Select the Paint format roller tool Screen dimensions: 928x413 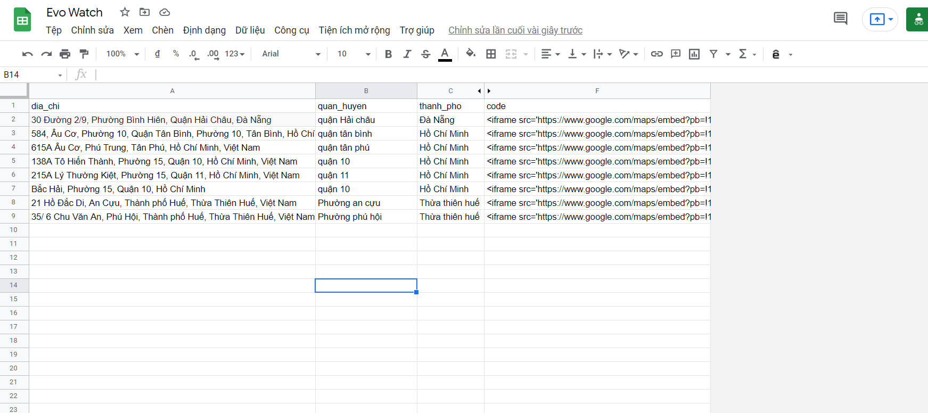point(84,54)
